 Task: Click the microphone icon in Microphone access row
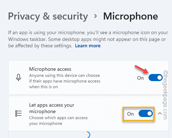(18, 78)
